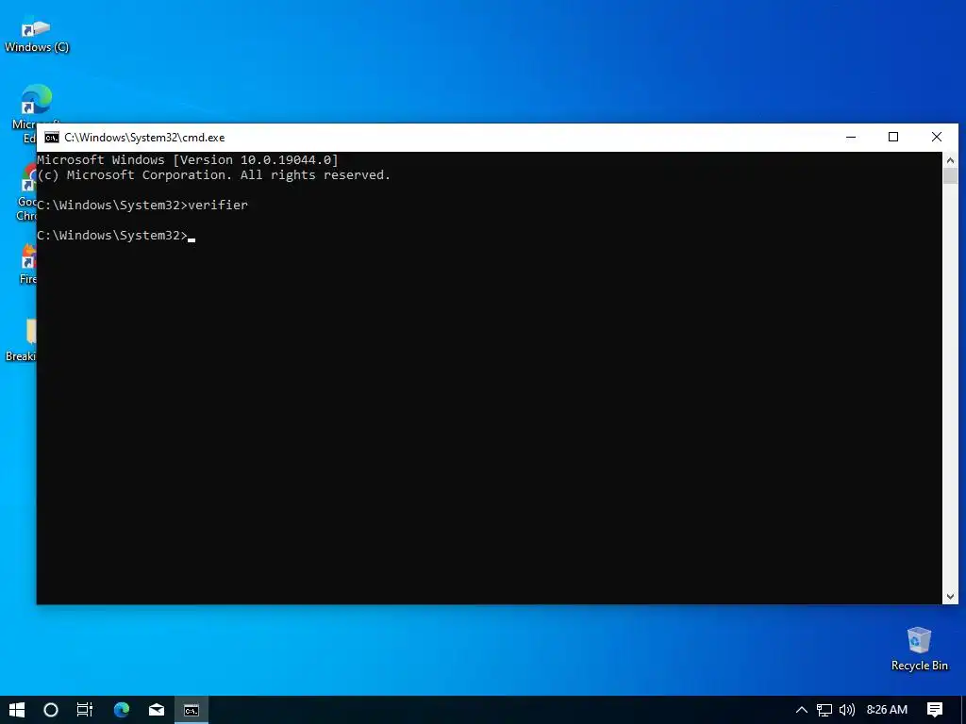Viewport: 966px width, 724px height.
Task: Show hidden system tray icons
Action: tap(801, 710)
